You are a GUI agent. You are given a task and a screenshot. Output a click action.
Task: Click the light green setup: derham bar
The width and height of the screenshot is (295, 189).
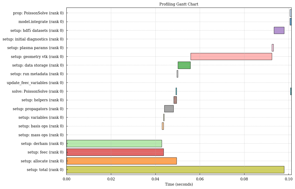114,144
